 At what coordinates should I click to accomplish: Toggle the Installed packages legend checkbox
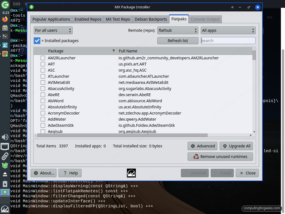point(37,41)
